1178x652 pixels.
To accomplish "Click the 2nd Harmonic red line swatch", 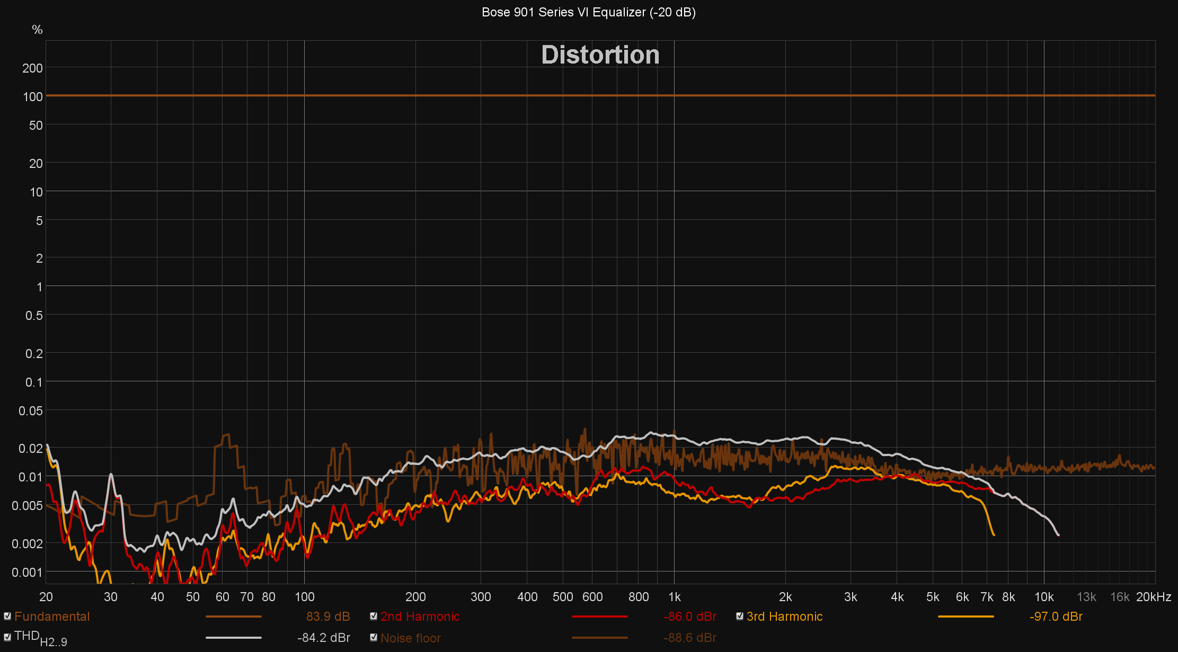I will [x=600, y=617].
